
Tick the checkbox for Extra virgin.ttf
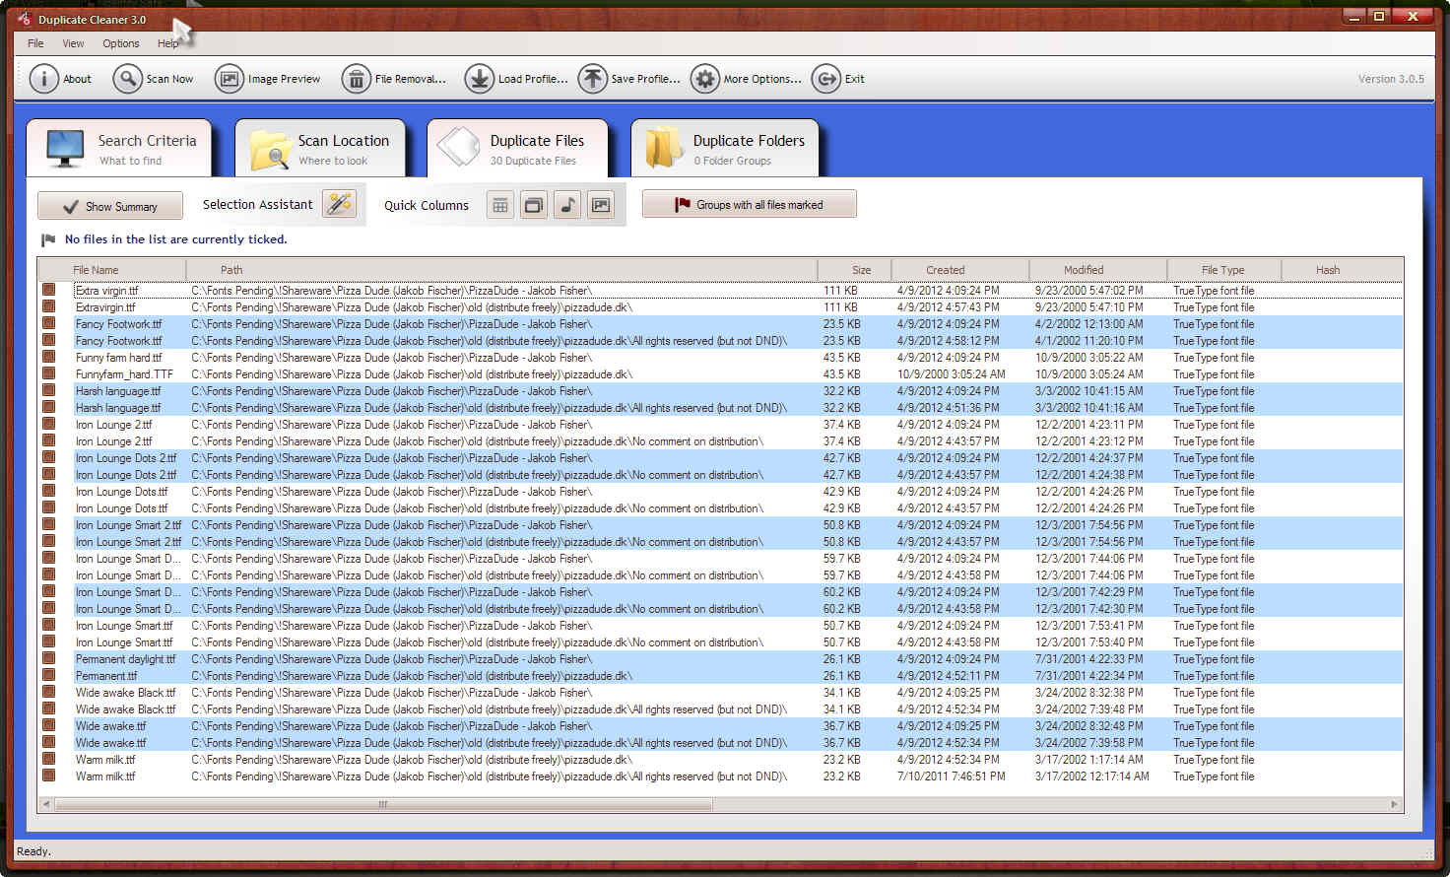[x=48, y=291]
